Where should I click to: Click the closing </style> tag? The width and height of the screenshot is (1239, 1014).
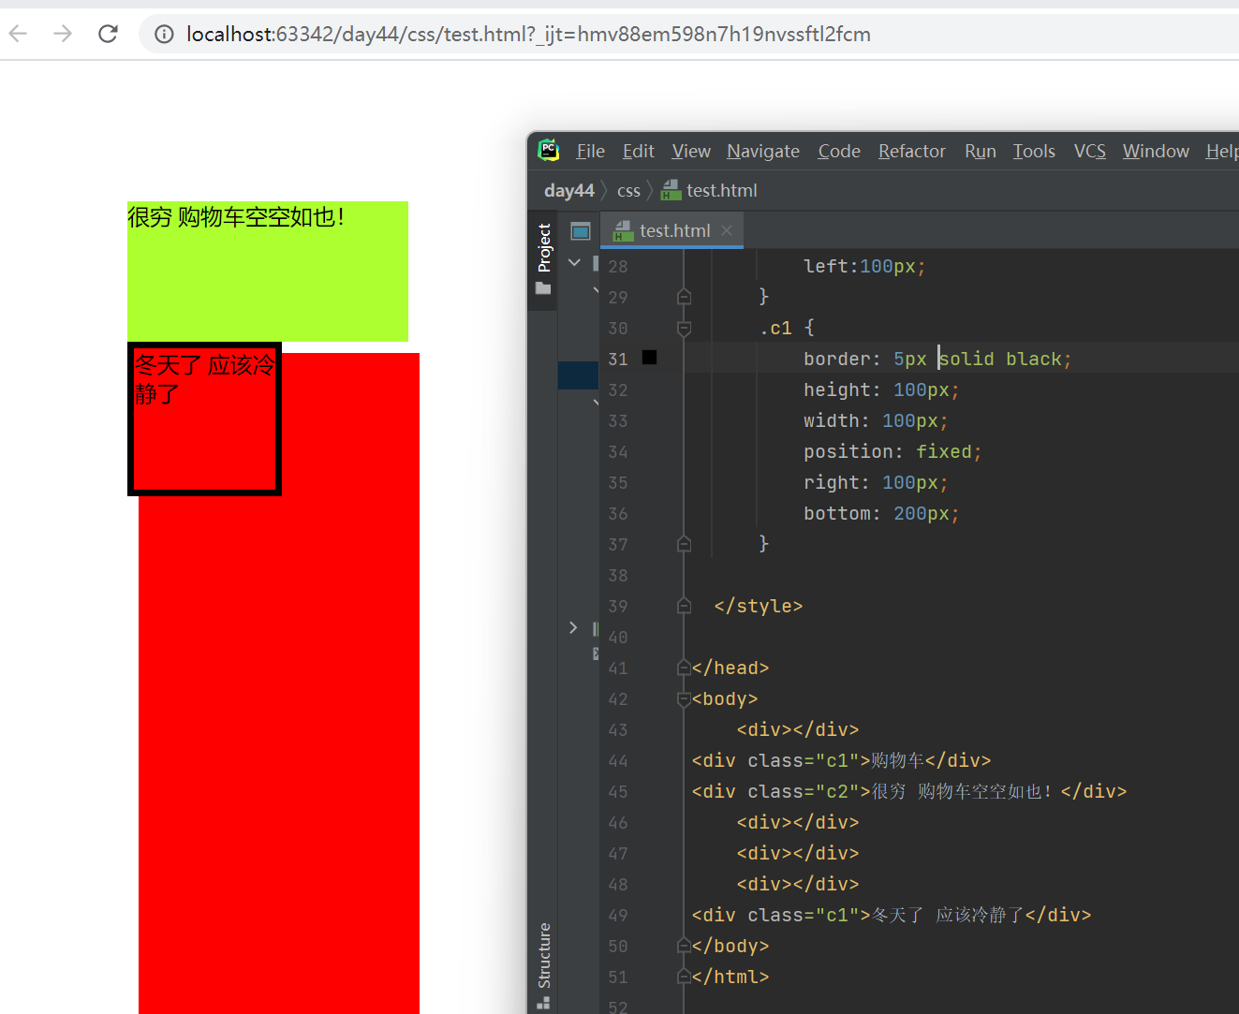click(x=759, y=606)
